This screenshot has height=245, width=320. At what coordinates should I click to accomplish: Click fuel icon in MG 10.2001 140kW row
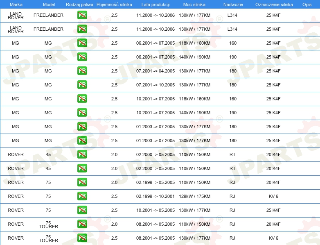[x=82, y=112]
